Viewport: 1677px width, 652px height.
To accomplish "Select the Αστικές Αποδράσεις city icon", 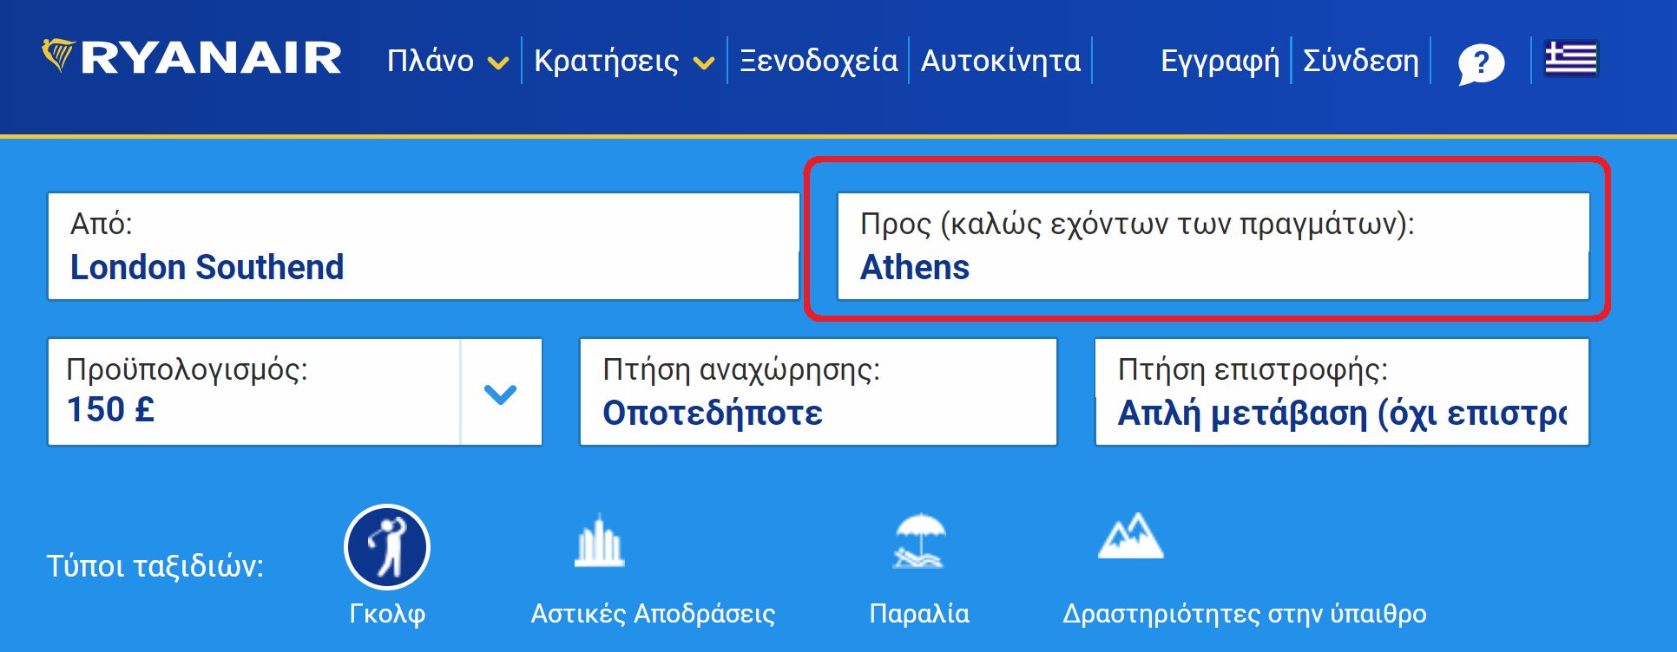I will tap(599, 541).
